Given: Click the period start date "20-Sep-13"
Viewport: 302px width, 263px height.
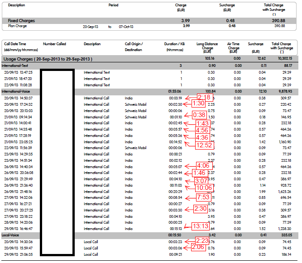Looking at the screenshot, I should pos(91,27).
